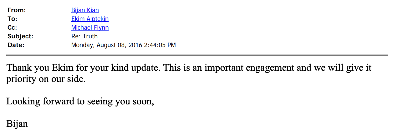
Task: Open the Bijan Kian sender link
Action: [85, 10]
